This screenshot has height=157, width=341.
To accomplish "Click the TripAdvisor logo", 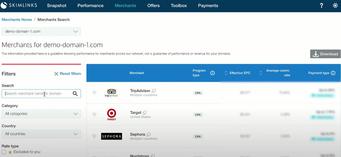I will click(x=111, y=93).
